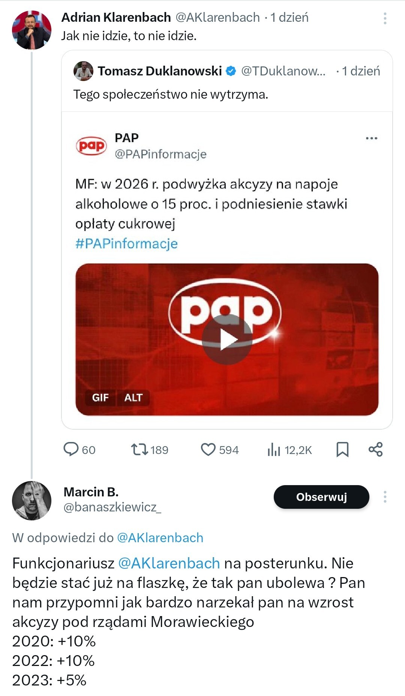Open Tomasz Duklanowski's small avatar
The height and width of the screenshot is (696, 405).
[83, 71]
